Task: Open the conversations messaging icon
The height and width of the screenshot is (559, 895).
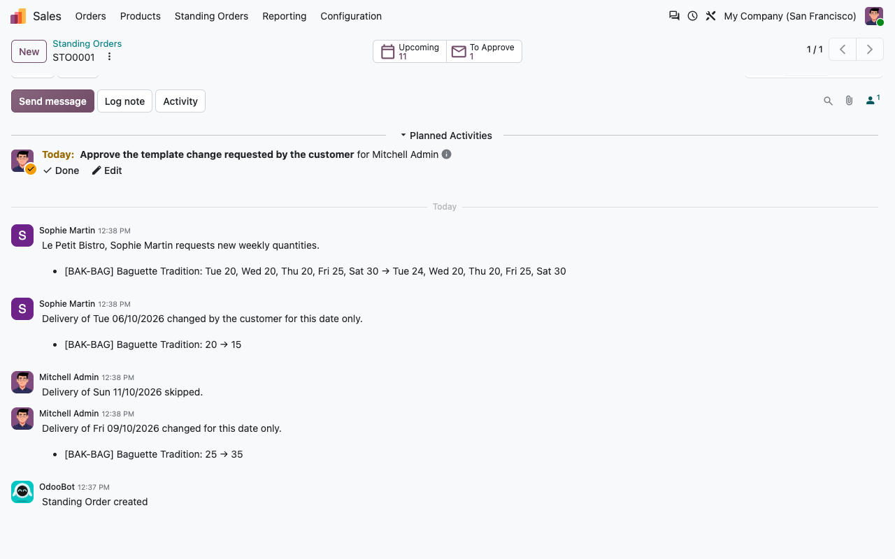Action: pos(674,16)
